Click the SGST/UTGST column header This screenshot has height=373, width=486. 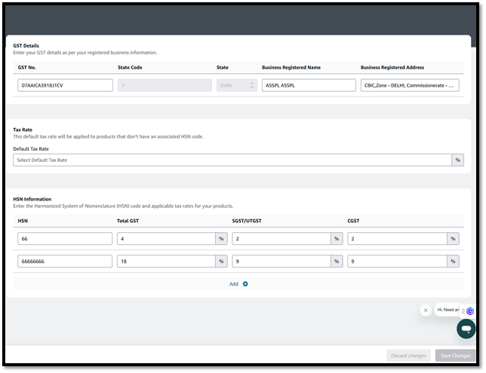coord(247,221)
